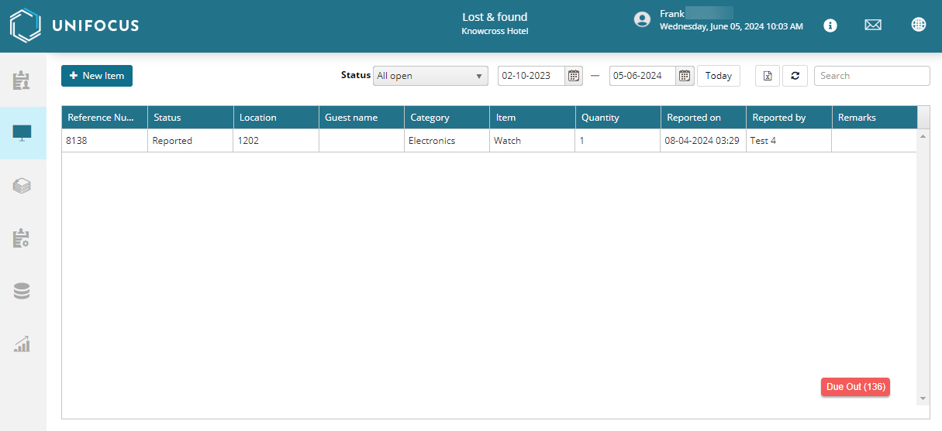This screenshot has width=942, height=431.
Task: Click scrollbar up arrow in table
Action: pyautogui.click(x=923, y=135)
